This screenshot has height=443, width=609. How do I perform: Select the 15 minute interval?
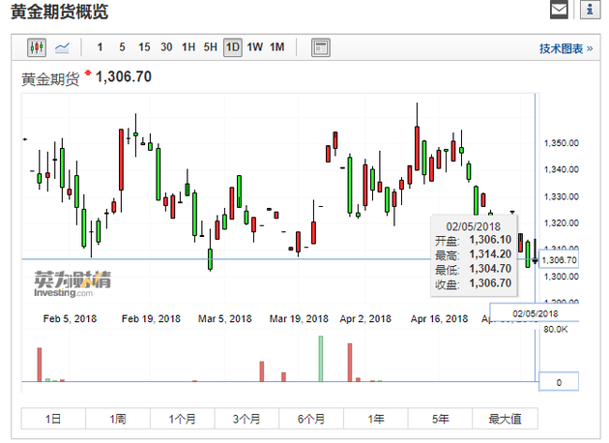tap(144, 47)
